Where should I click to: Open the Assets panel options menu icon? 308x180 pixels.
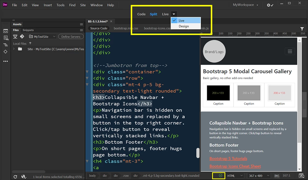click(x=81, y=24)
